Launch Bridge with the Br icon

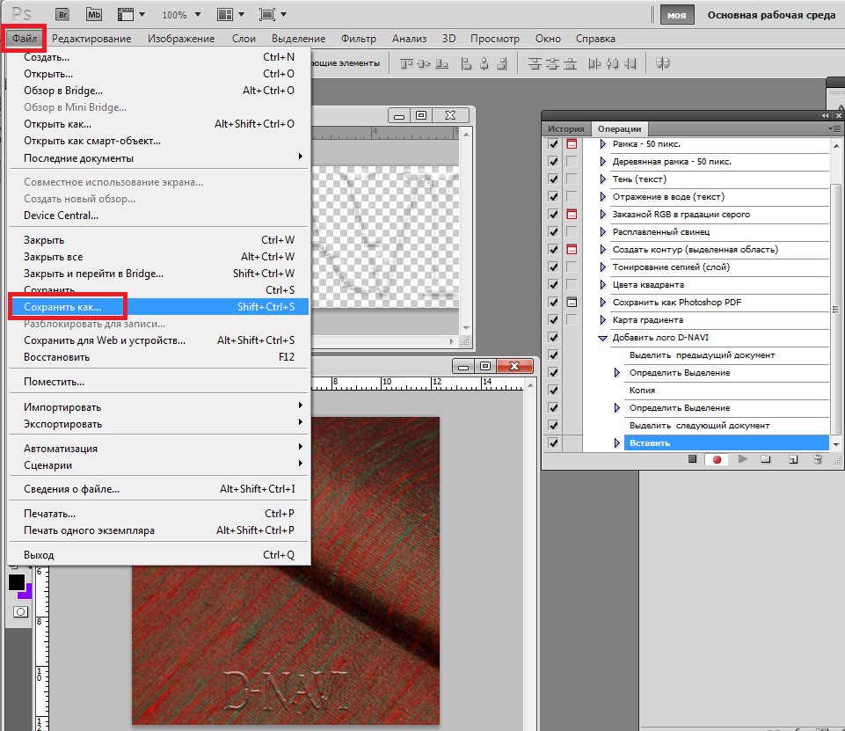pos(62,15)
